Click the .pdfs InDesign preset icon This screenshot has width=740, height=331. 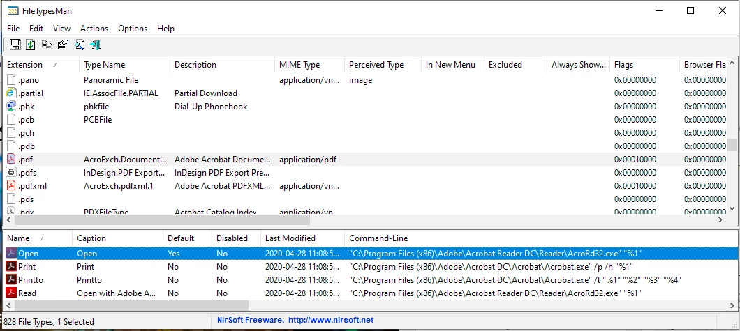coord(11,172)
